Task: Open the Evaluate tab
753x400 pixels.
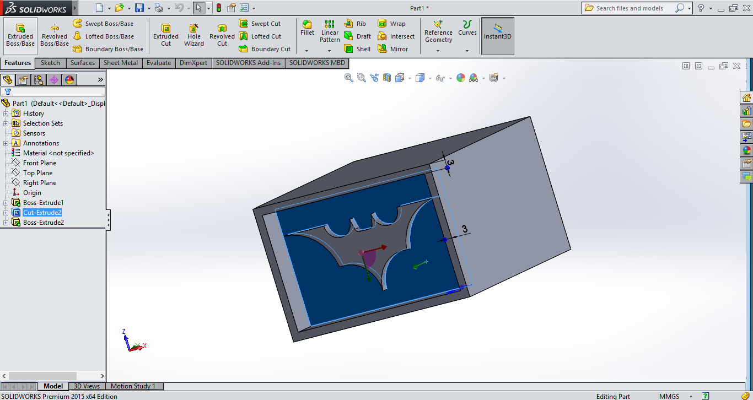Action: [159, 63]
